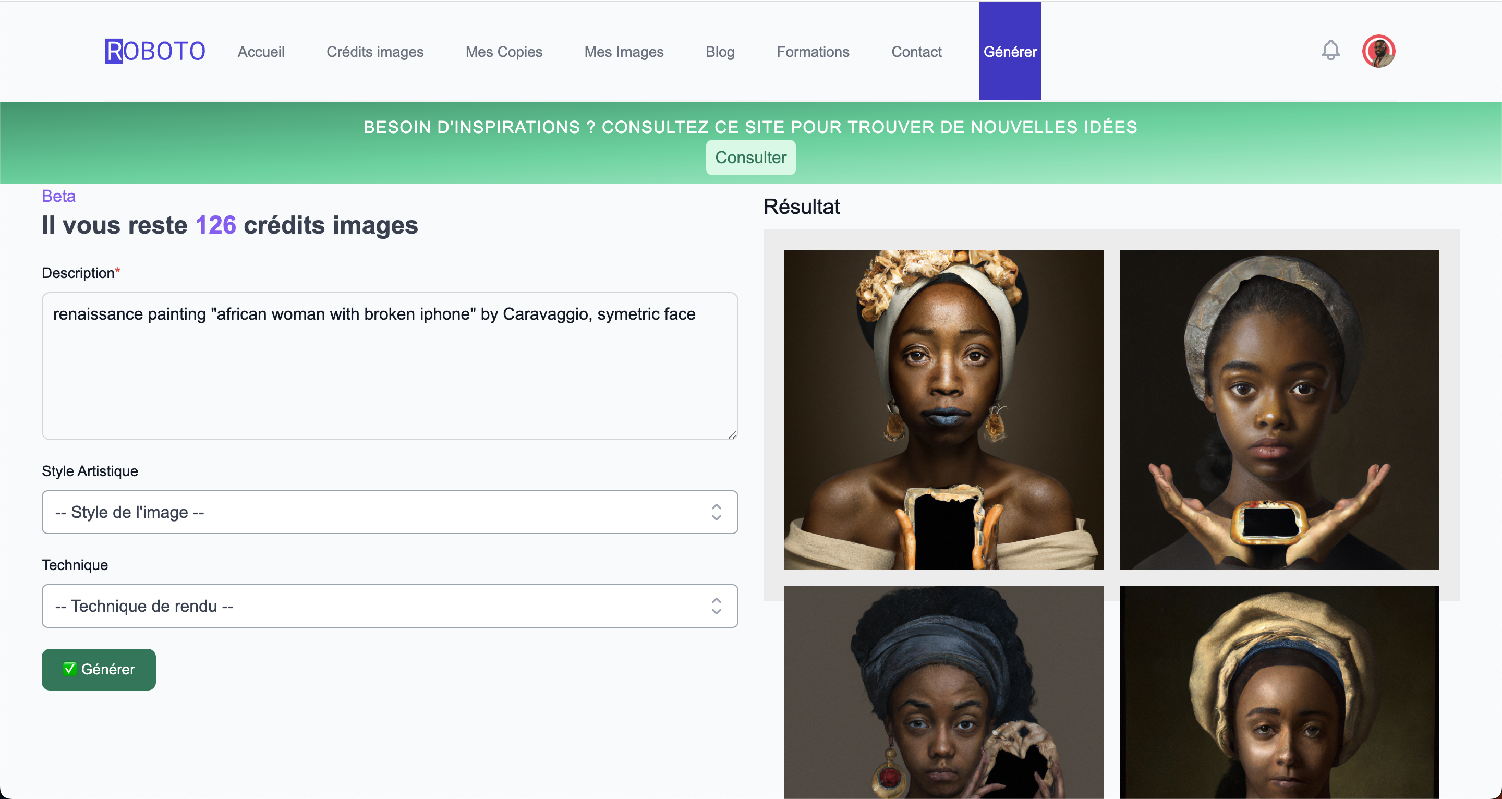Open the Crédits images page
The width and height of the screenshot is (1502, 799).
click(x=375, y=52)
